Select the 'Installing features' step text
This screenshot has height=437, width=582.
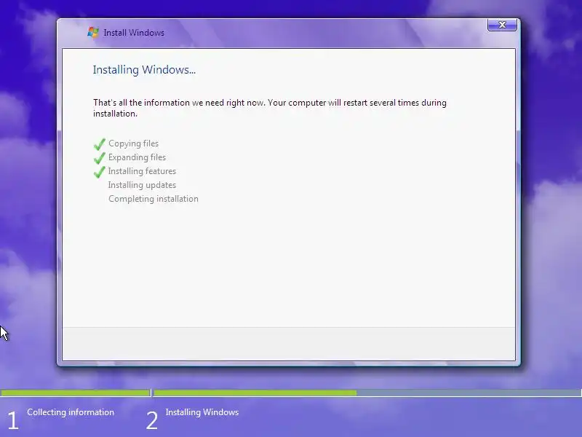coord(142,171)
